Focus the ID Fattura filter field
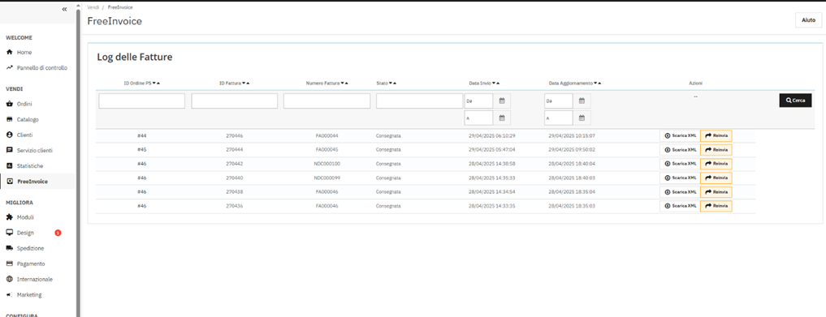Viewport: 826px width, 317px height. click(x=235, y=101)
